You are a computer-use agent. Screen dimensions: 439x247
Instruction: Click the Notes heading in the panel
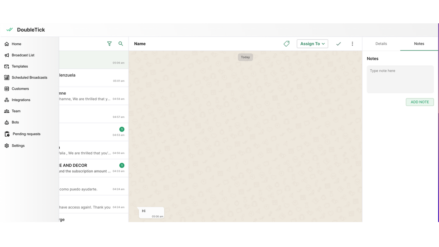click(x=372, y=59)
